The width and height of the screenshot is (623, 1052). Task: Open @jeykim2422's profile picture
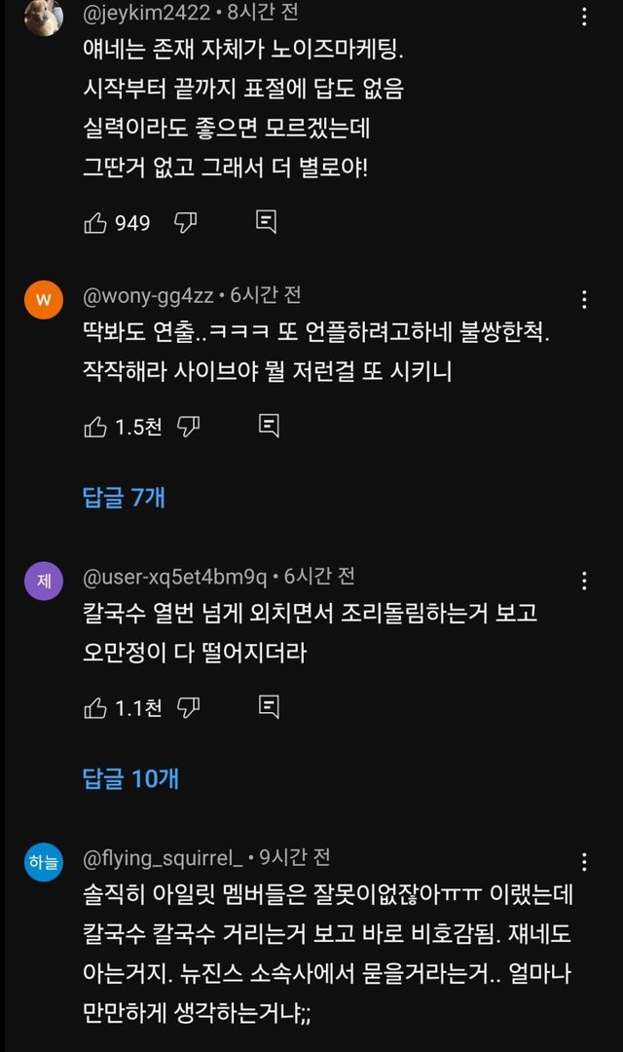click(44, 17)
